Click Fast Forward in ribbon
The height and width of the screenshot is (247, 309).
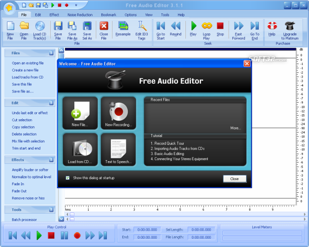click(x=238, y=31)
